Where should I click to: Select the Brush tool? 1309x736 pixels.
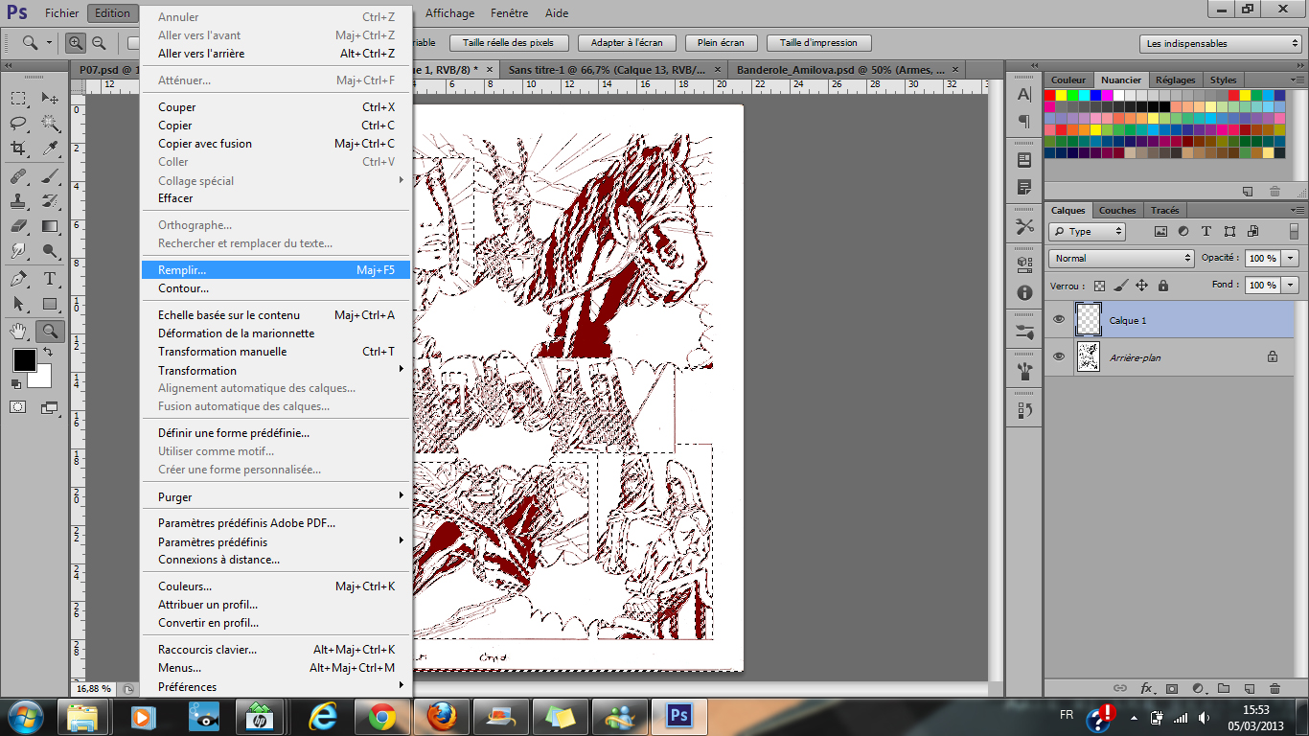pyautogui.click(x=50, y=176)
